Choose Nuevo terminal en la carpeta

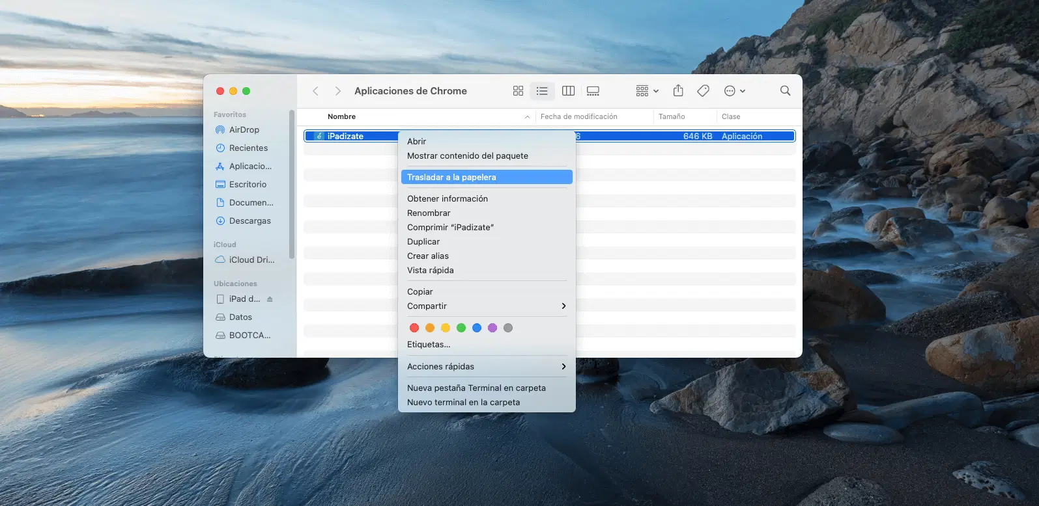pos(487,402)
